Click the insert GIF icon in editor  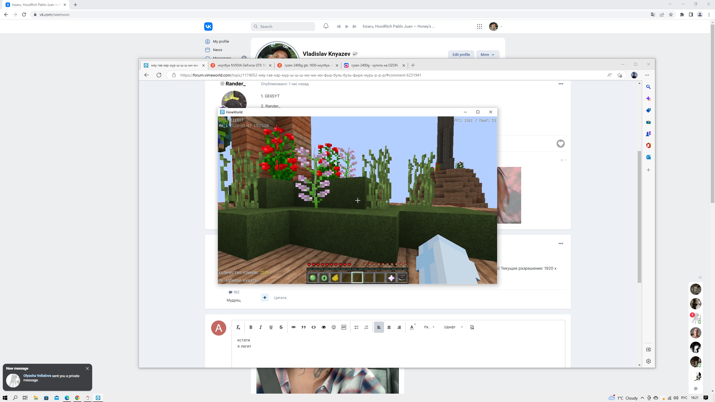click(x=344, y=327)
